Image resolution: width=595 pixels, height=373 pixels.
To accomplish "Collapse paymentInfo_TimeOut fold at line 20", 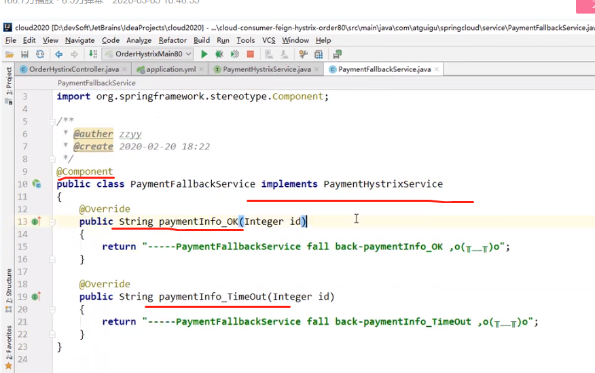I will (52, 309).
